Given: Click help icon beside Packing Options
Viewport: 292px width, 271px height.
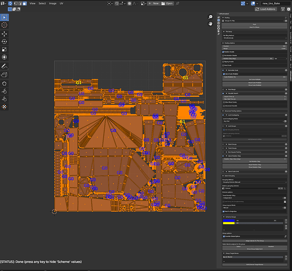Looking at the screenshot, I should (286, 43).
